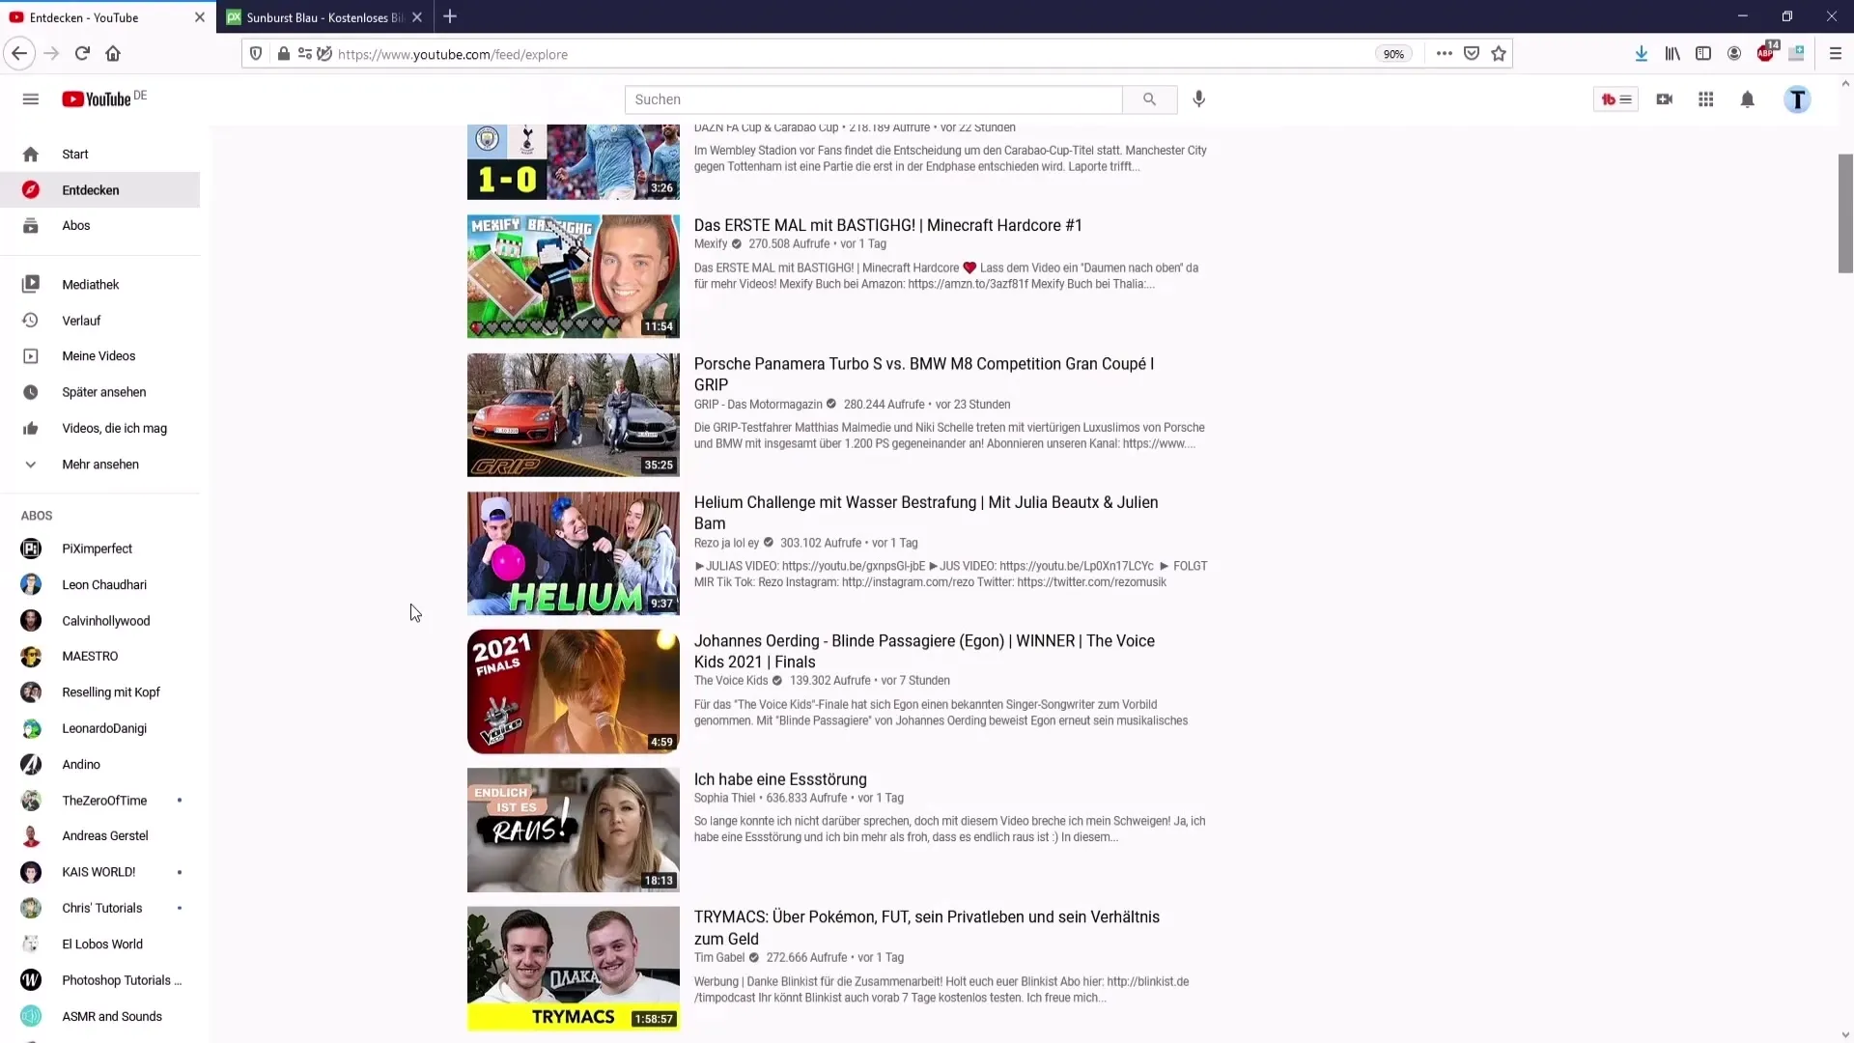Click the browser home icon

click(113, 54)
